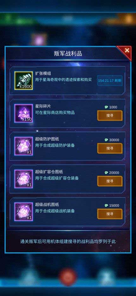Tap the green gem icon beside 15000
Image resolution: width=136 pixels, height=296 pixels.
pyautogui.click(x=106, y=205)
